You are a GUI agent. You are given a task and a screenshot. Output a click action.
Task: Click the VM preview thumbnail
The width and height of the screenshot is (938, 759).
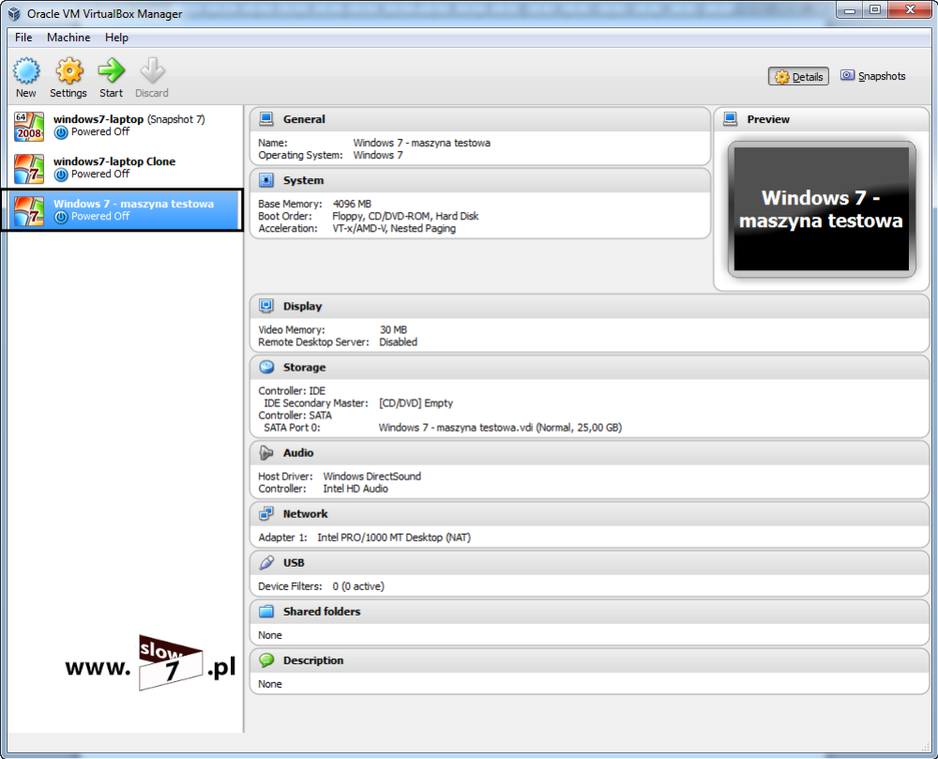(822, 209)
